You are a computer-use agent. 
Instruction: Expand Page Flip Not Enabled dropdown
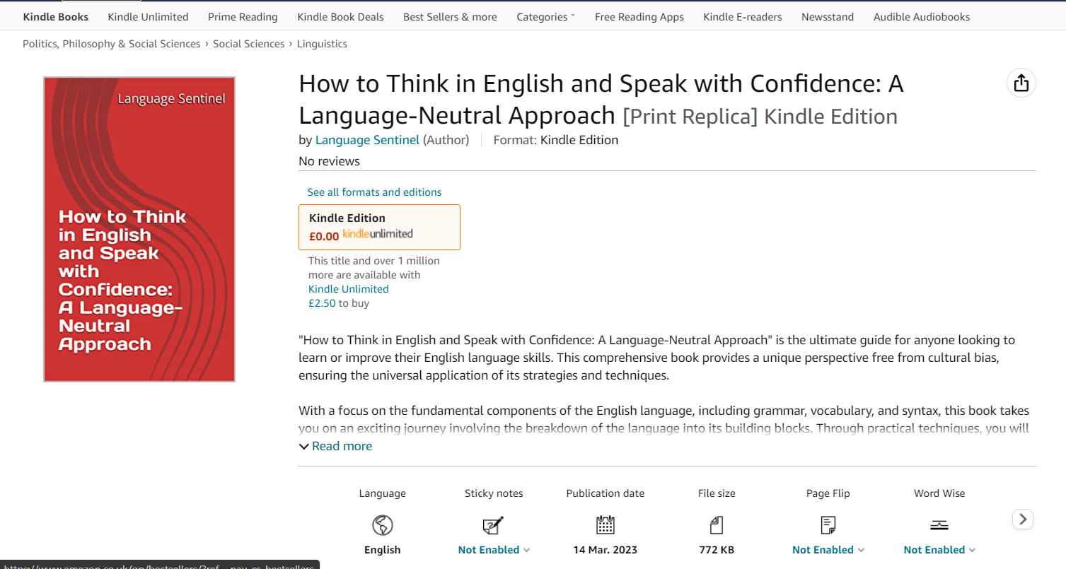pos(828,550)
